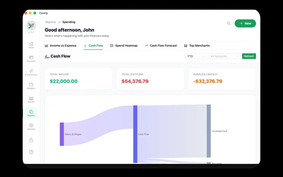Viewport: 283px width, 177px height.
Task: Open Transactions with the arrows icon
Action: [x=31, y=72]
